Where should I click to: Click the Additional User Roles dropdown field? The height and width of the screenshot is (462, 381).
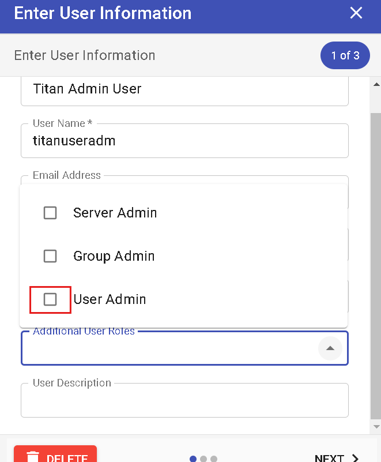167,349
